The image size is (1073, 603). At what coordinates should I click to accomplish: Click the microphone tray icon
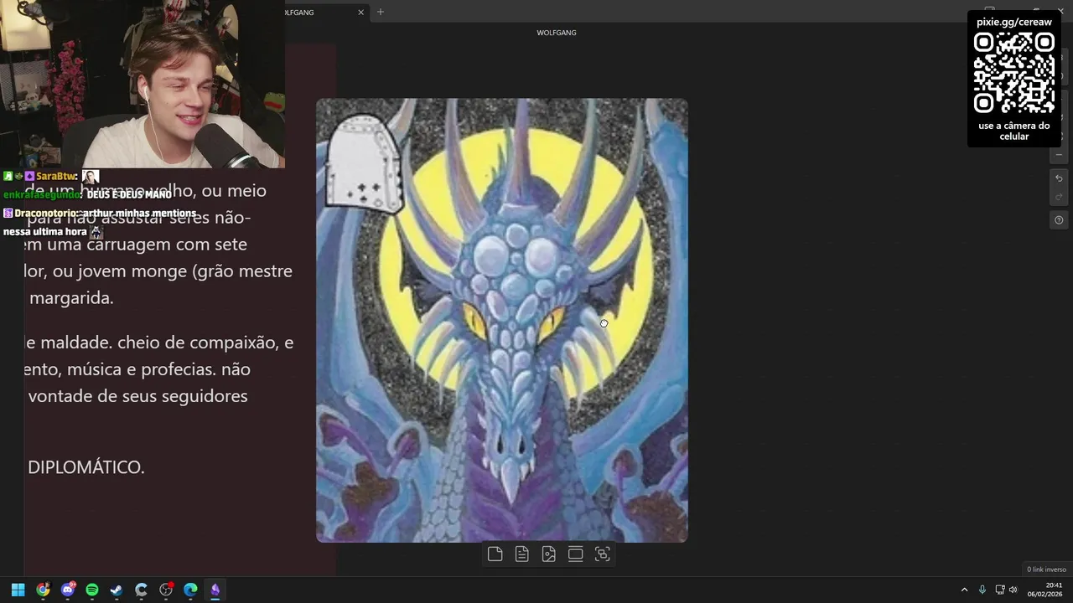(982, 590)
